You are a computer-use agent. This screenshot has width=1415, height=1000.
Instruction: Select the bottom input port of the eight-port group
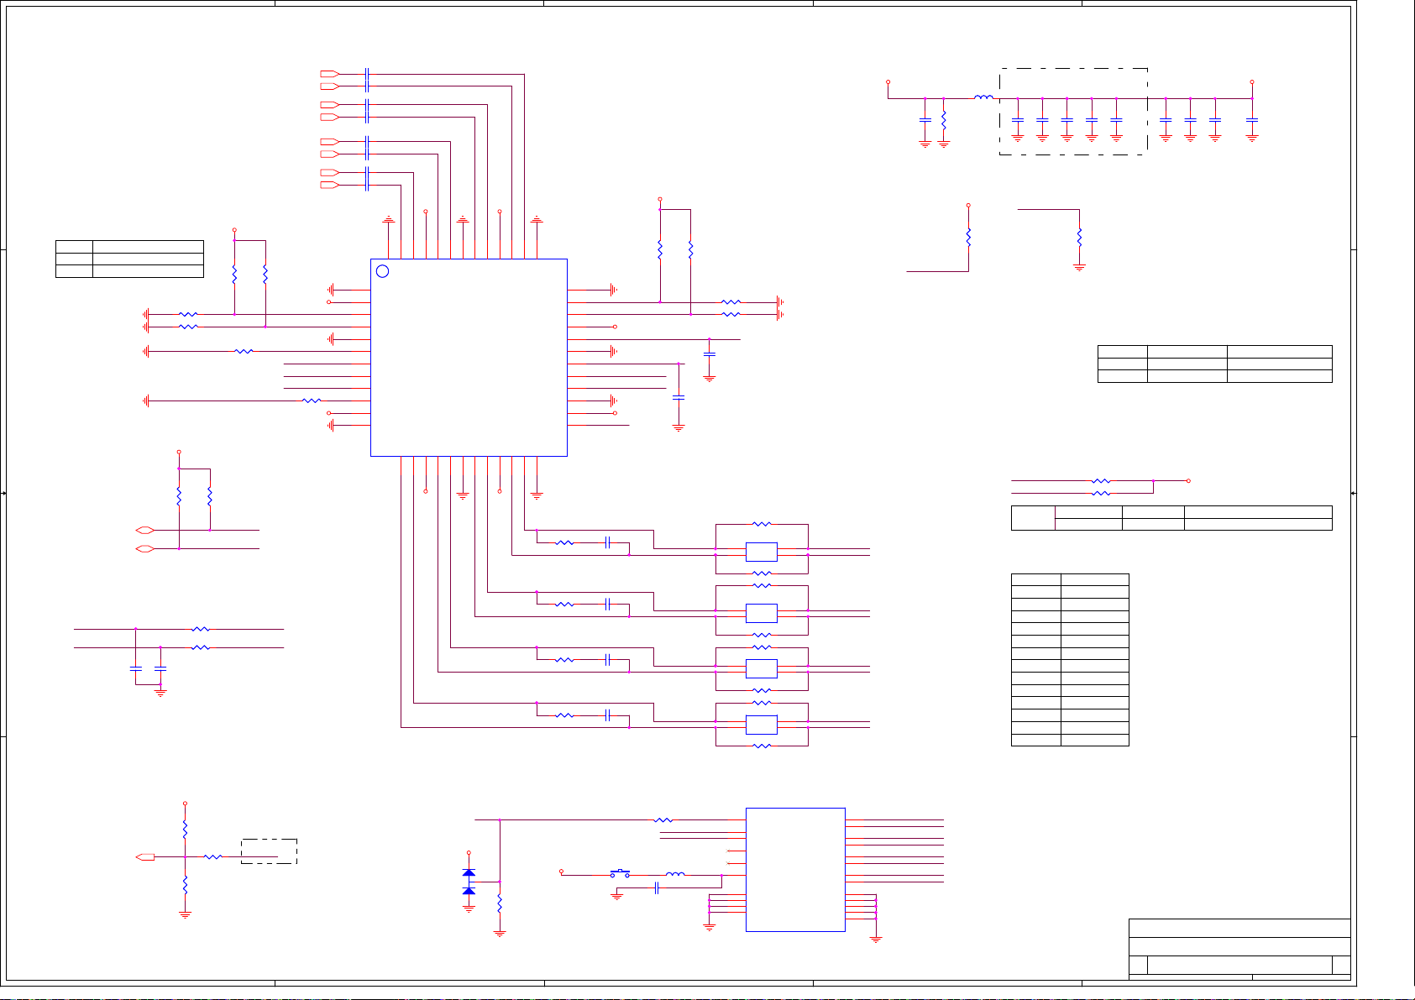pos(329,185)
